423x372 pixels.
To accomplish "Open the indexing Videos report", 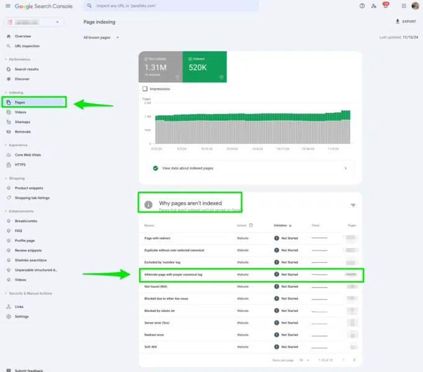I will coord(20,112).
